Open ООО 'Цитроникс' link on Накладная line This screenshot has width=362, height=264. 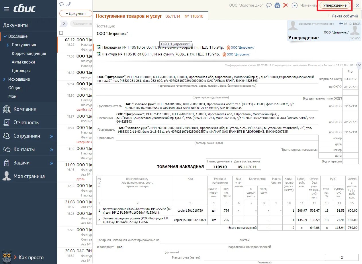point(242,47)
